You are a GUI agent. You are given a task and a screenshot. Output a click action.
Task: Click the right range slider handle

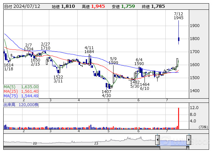189,140
